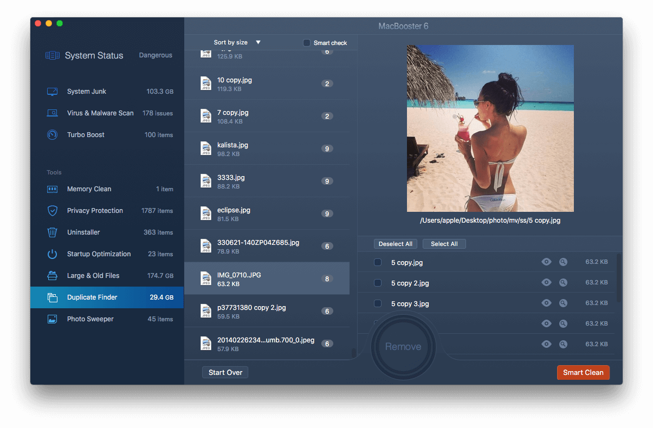Viewport: 653px width, 428px height.
Task: Tick the 5 copy 3.jpg checkbox
Action: pos(378,304)
